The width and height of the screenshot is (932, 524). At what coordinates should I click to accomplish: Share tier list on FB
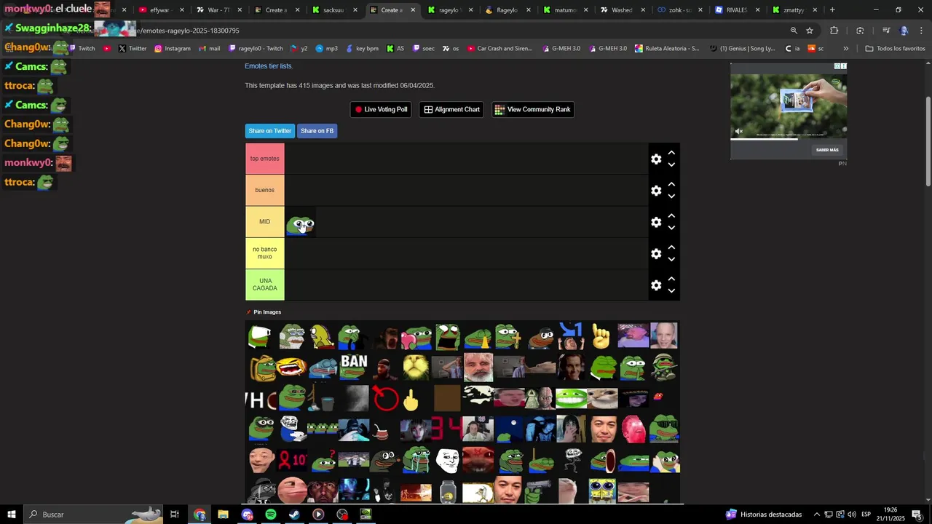317,131
